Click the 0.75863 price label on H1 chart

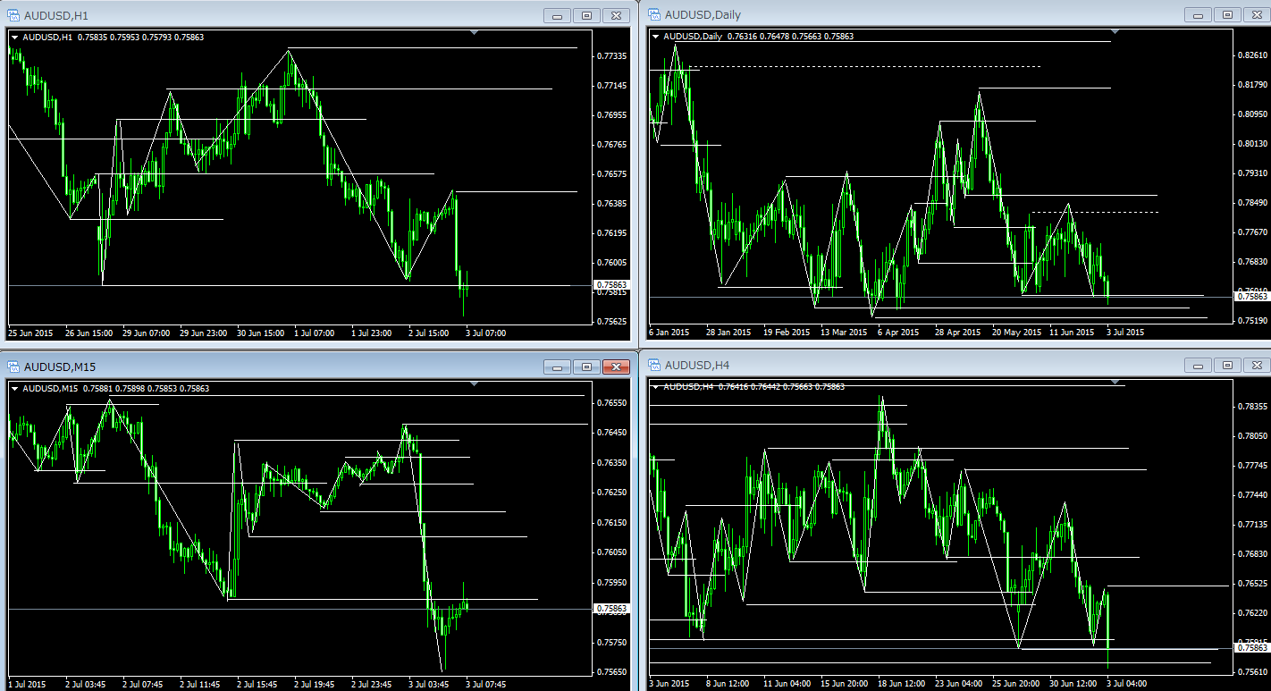pyautogui.click(x=611, y=284)
